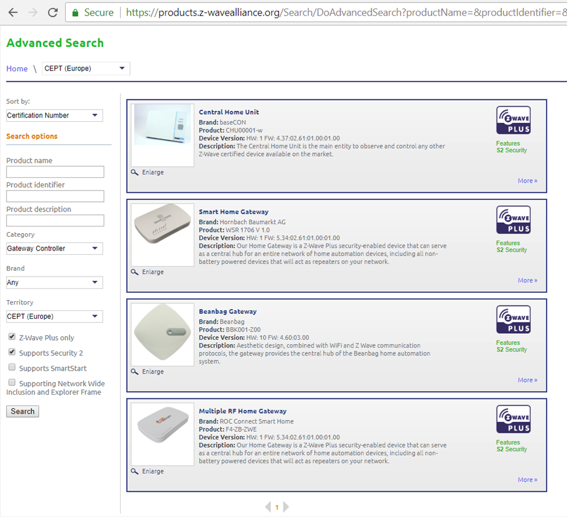Click the green secure padlock icon

[x=75, y=13]
